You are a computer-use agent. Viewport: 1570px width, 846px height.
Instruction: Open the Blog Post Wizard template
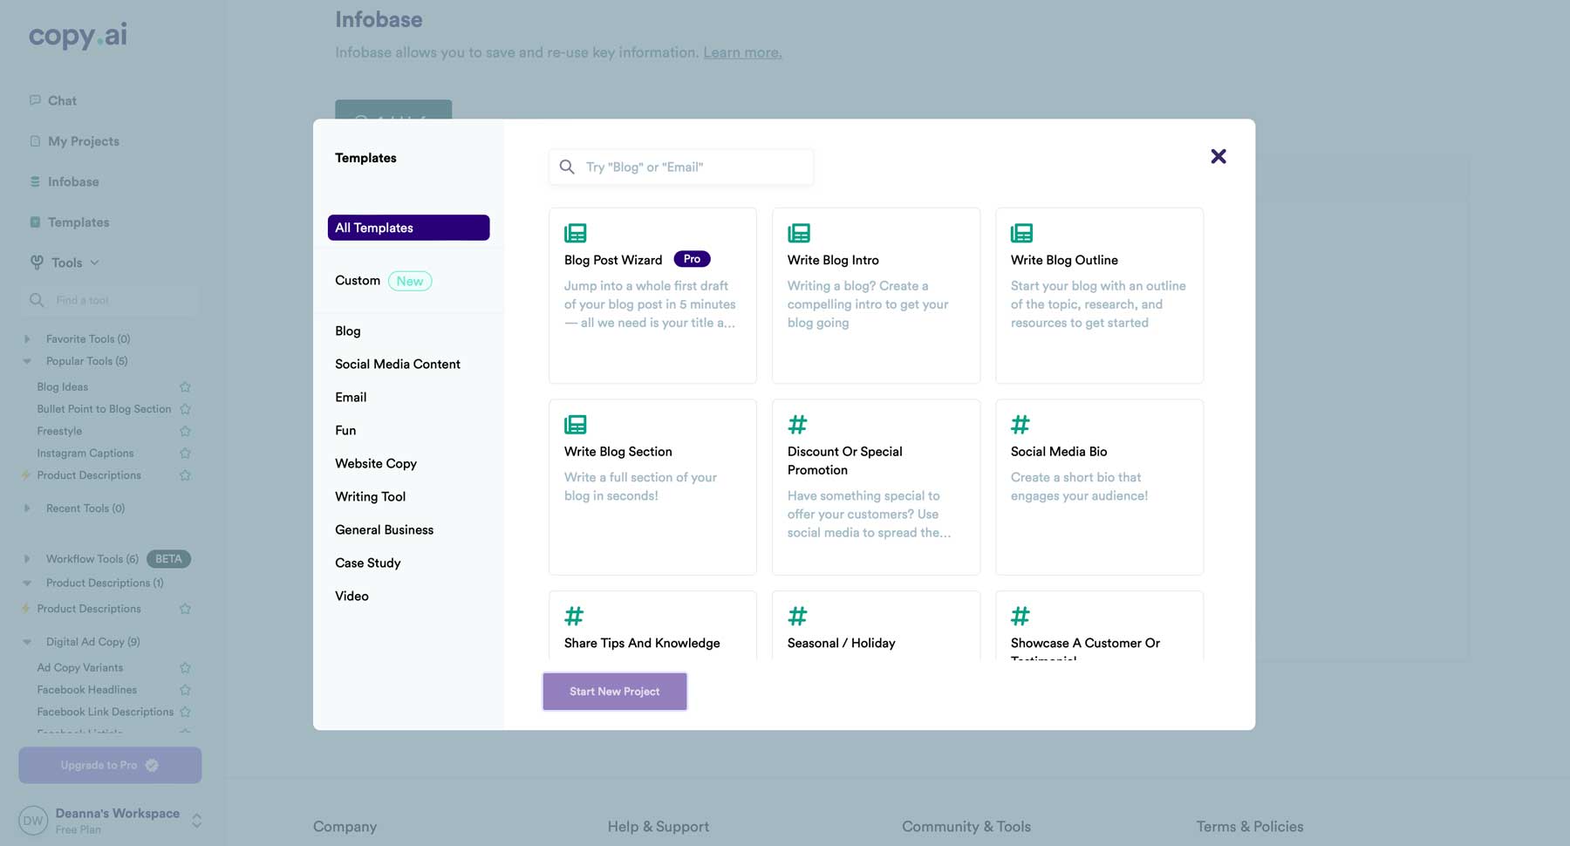tap(652, 296)
